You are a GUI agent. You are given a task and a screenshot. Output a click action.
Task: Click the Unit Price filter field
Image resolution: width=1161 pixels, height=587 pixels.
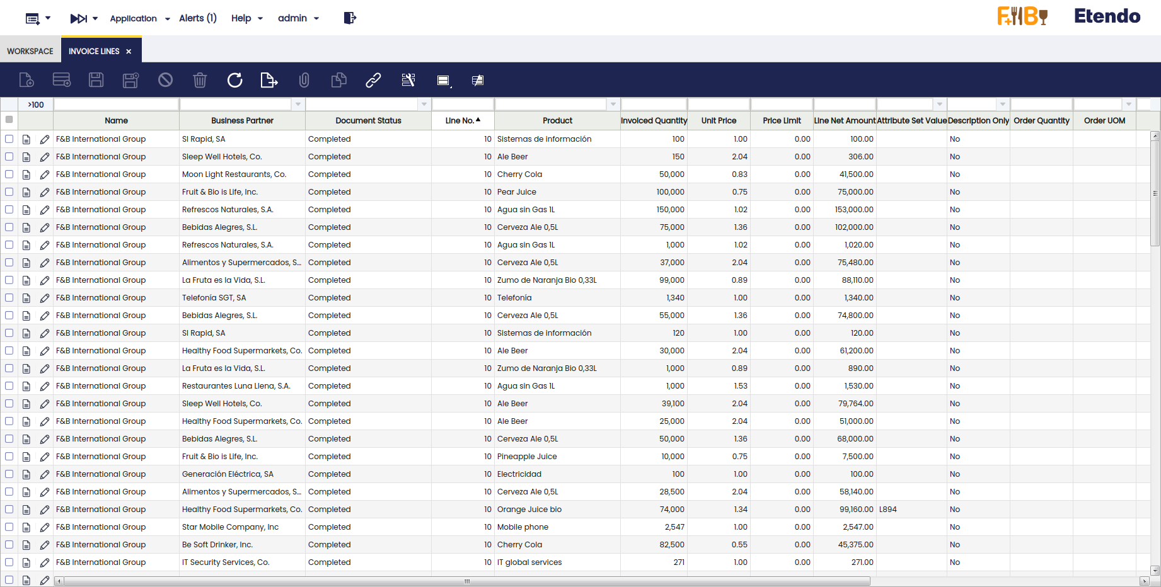pos(719,105)
